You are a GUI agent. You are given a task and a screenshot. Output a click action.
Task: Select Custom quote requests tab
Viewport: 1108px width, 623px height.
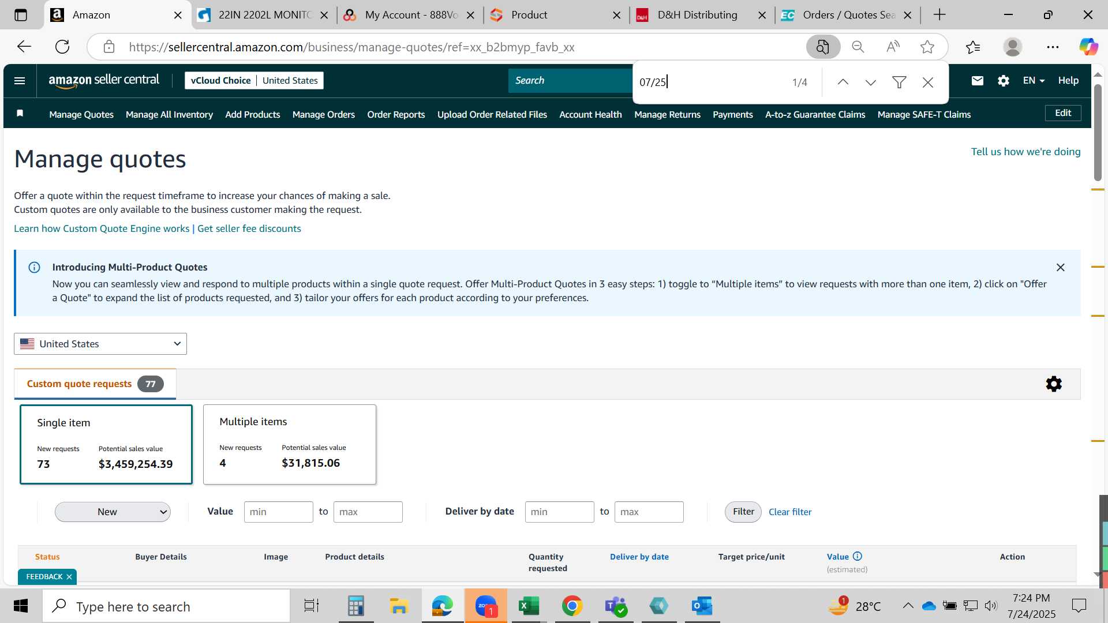95,384
